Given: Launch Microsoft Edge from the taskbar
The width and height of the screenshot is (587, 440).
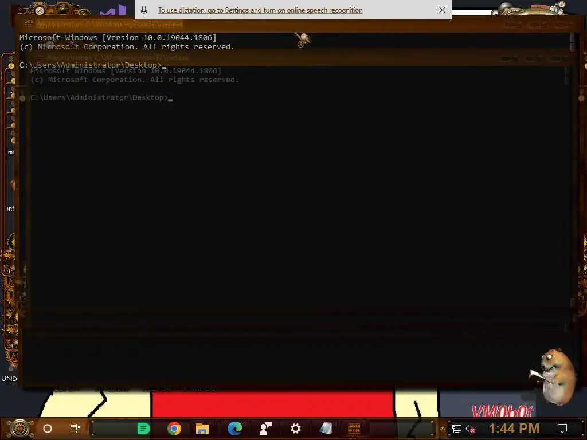Looking at the screenshot, I should click(234, 429).
